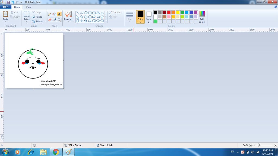Open the Paint application menu
This screenshot has height=156, width=278.
point(5,7)
